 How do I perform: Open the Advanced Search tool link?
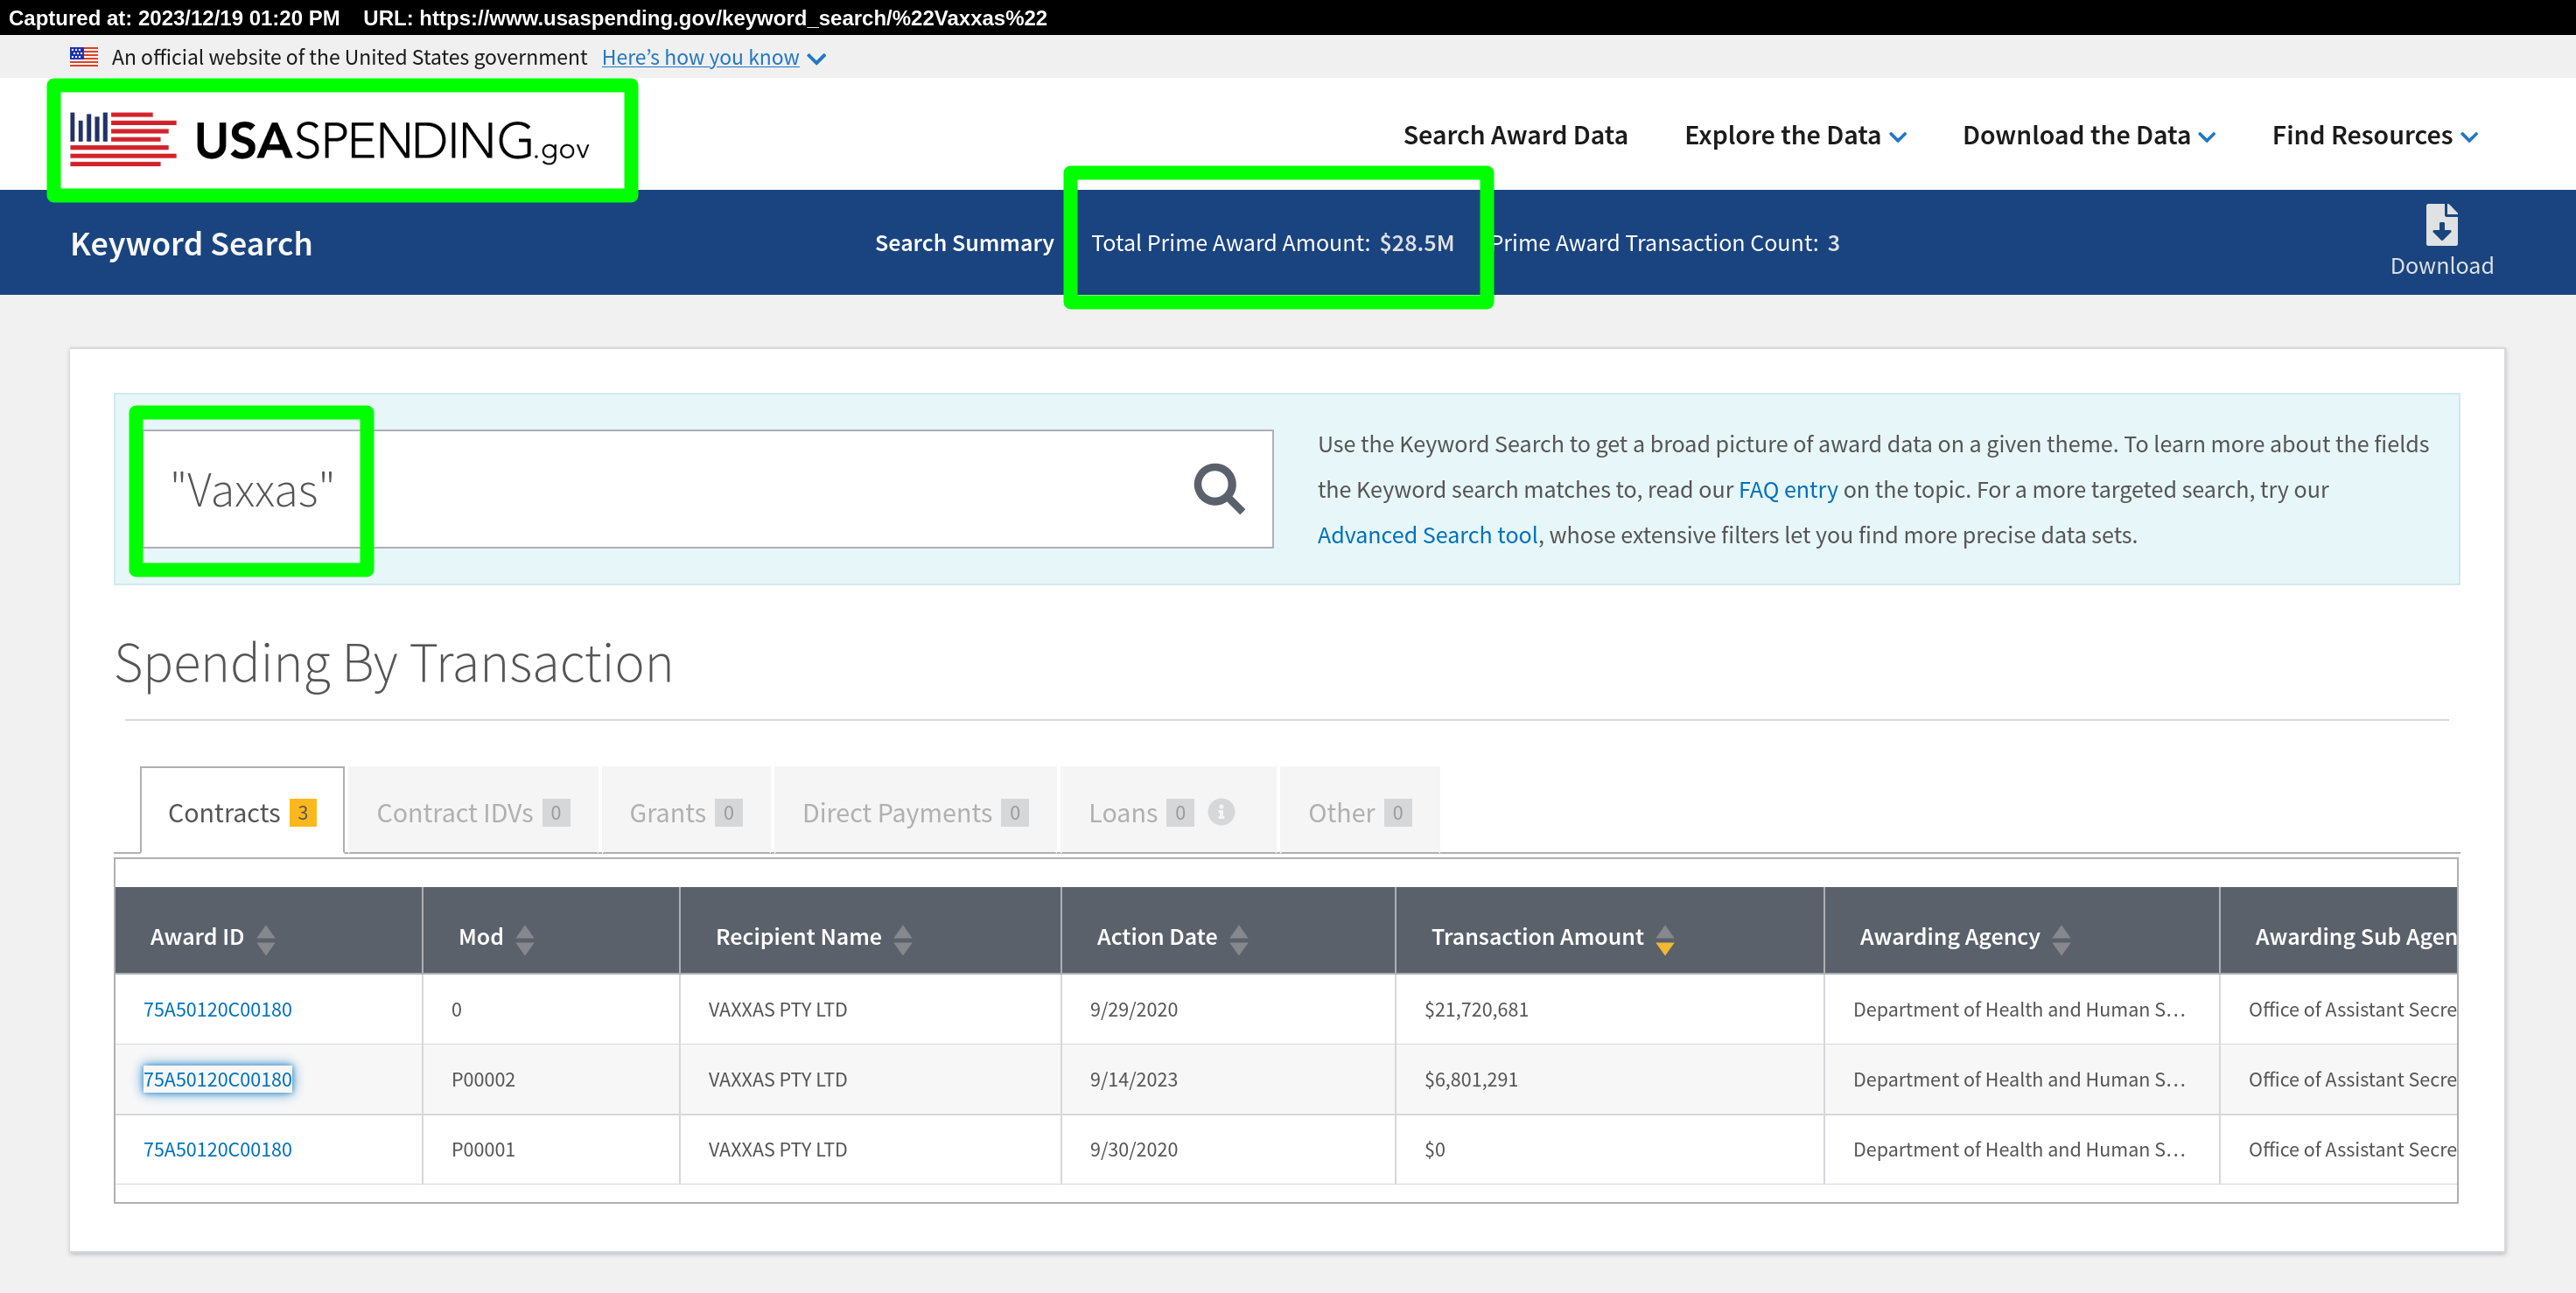click(1427, 535)
